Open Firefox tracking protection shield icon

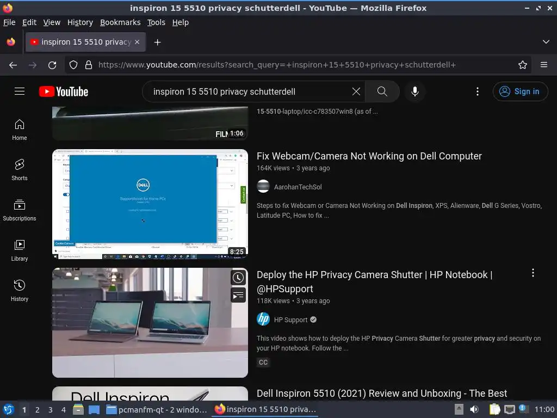[73, 65]
